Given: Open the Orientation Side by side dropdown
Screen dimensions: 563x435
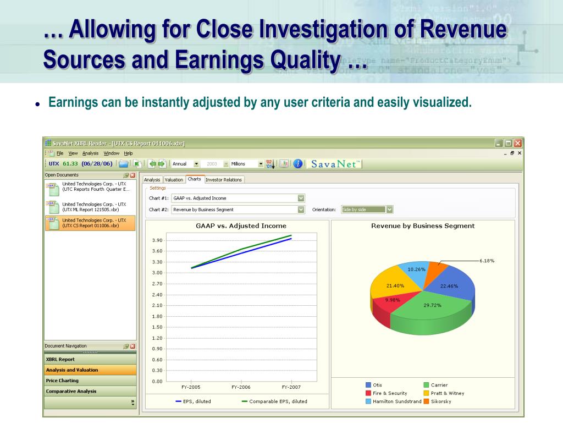Looking at the screenshot, I should pos(390,210).
